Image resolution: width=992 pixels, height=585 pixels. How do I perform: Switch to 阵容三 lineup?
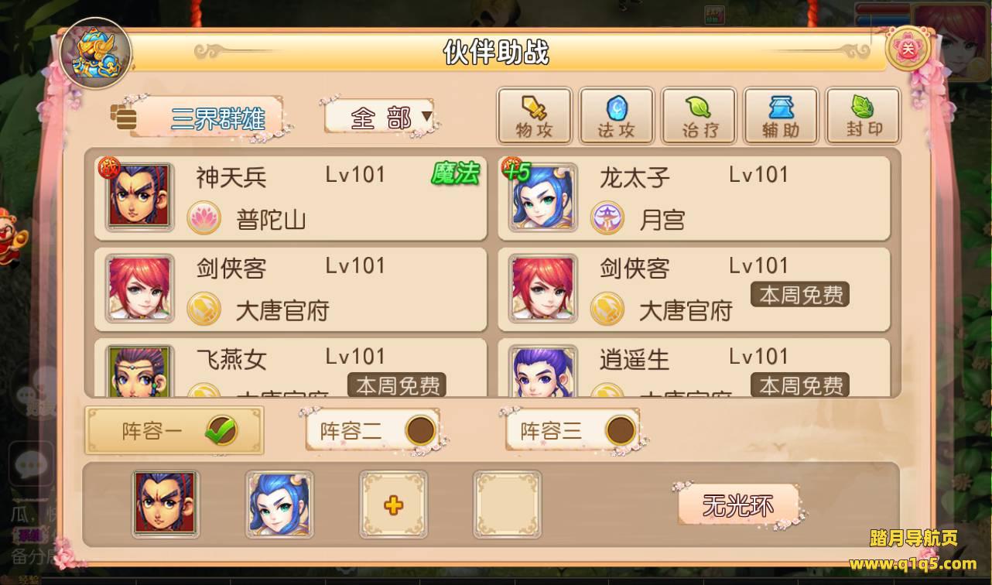point(573,431)
